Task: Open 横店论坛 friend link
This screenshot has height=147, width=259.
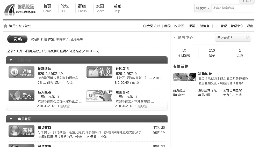Action: click(x=179, y=95)
